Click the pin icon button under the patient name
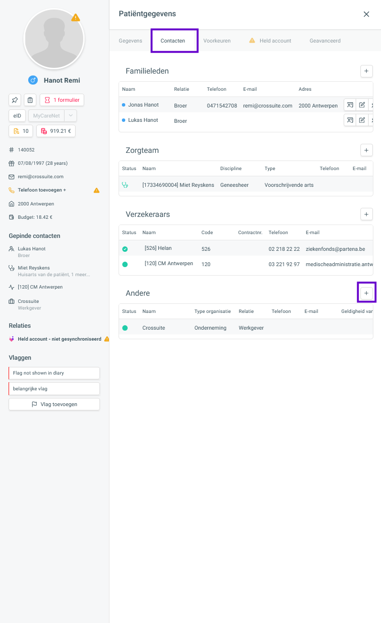The image size is (381, 623). point(15,100)
